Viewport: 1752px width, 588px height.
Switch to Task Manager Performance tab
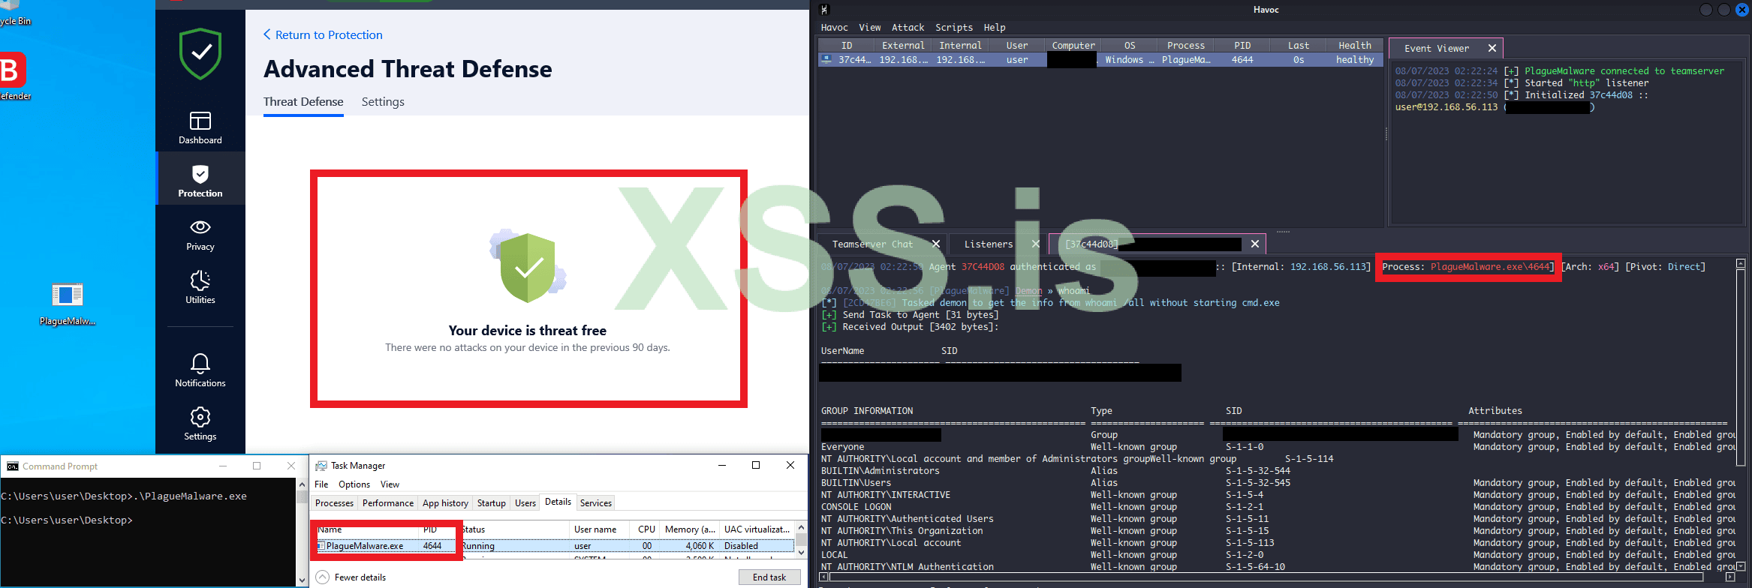[388, 503]
